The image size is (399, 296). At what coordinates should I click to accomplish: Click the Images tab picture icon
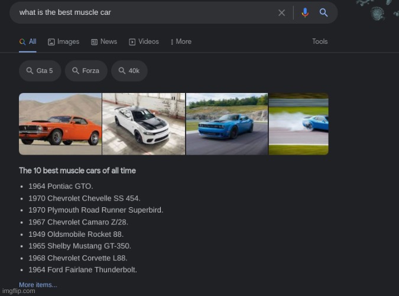(51, 42)
